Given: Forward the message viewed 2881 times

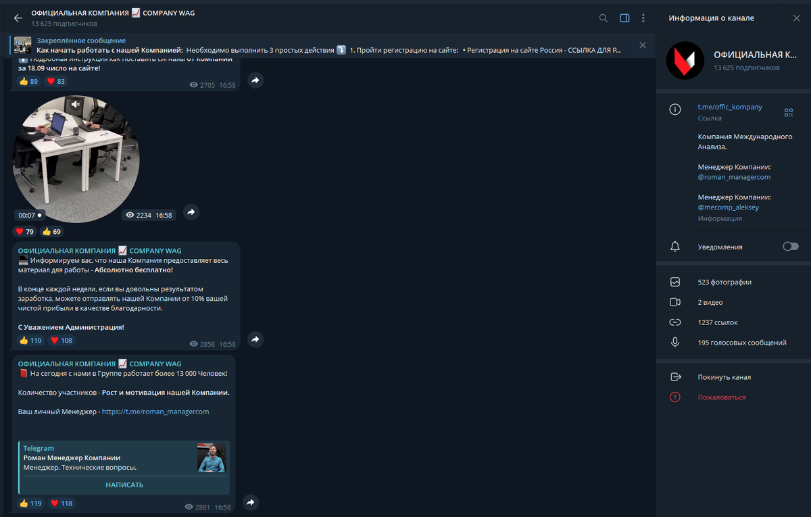Looking at the screenshot, I should 251,503.
